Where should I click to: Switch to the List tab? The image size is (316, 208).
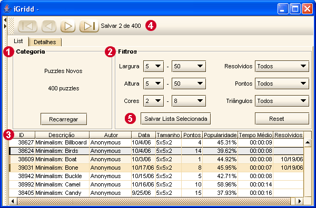[18, 41]
